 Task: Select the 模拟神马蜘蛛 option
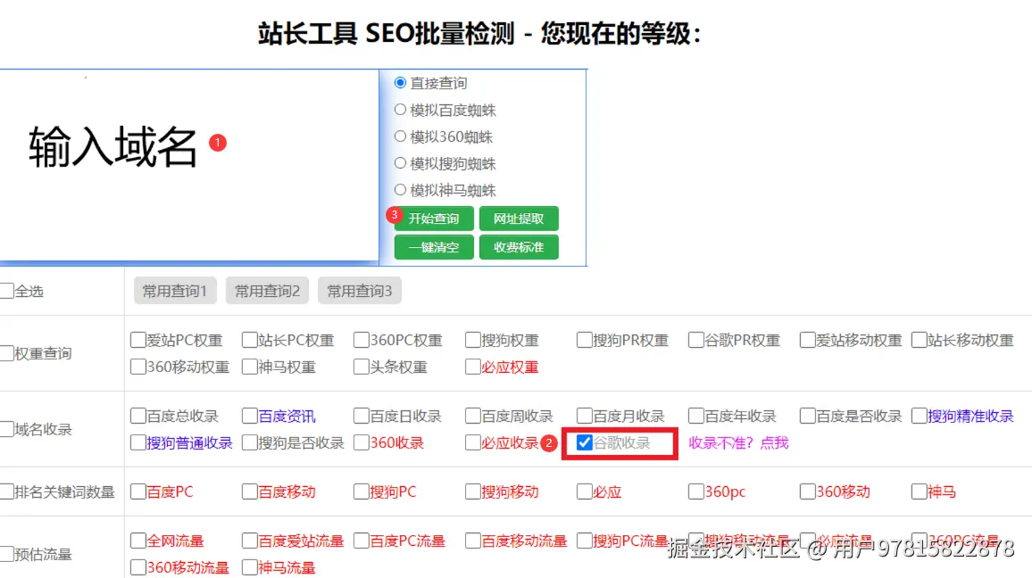coord(401,190)
